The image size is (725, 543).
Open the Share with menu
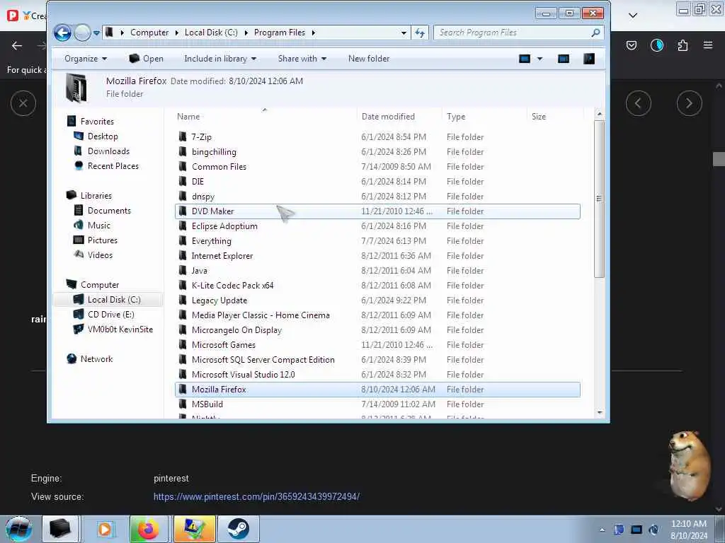coord(302,59)
